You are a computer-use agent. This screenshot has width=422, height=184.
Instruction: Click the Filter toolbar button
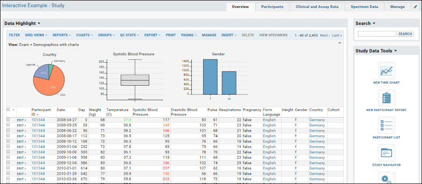click(x=14, y=35)
